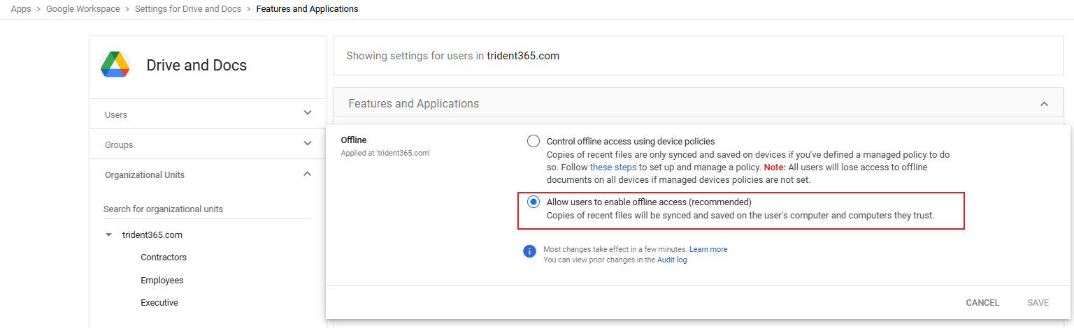This screenshot has width=1074, height=328.
Task: Expand the Users section
Action: (x=307, y=114)
